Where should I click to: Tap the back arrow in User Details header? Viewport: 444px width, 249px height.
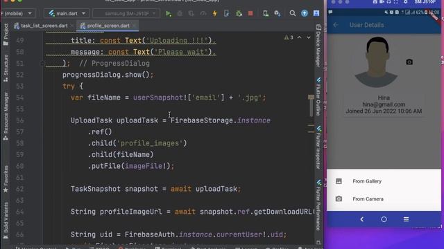point(336,25)
